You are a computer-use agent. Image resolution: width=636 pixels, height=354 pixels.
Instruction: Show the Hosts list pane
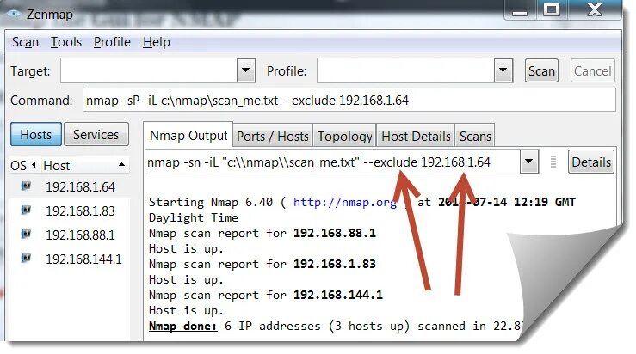(x=36, y=135)
